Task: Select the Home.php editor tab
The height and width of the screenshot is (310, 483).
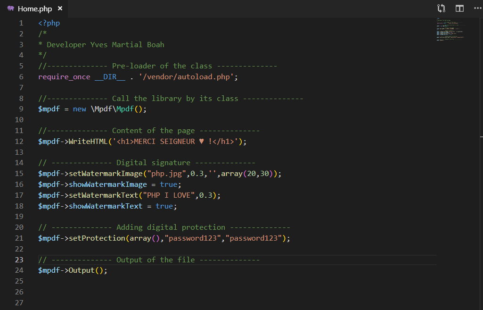Action: click(34, 8)
